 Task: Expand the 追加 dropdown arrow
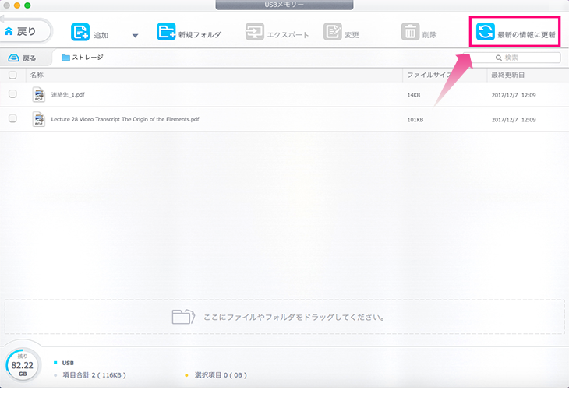click(x=135, y=36)
